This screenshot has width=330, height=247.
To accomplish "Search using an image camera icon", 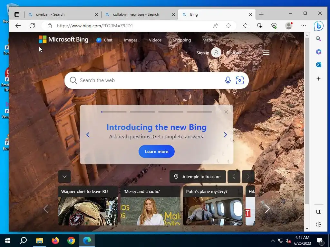I will [240, 80].
